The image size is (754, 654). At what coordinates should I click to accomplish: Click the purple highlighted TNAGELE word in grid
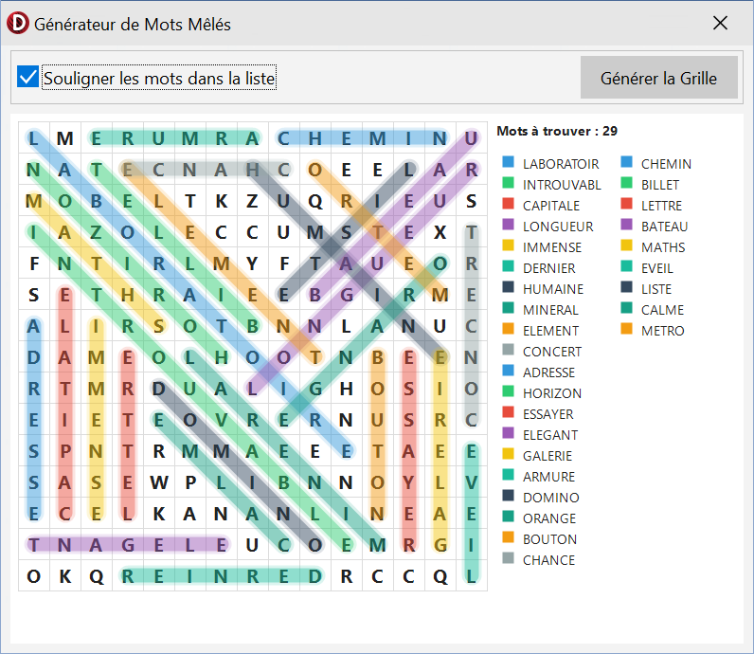tap(127, 544)
